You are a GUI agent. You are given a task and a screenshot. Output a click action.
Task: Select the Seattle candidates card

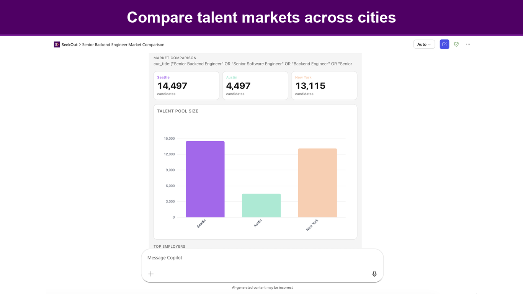(x=186, y=85)
